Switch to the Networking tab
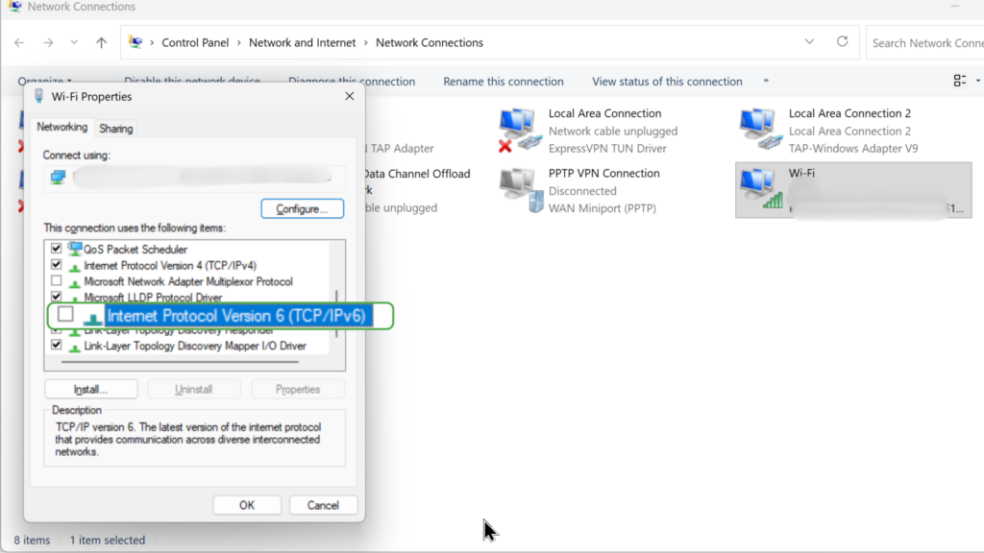Viewport: 984px width, 553px height. (x=62, y=128)
